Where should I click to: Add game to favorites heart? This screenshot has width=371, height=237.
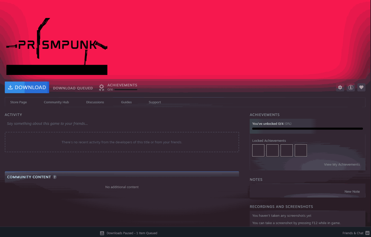pos(361,87)
